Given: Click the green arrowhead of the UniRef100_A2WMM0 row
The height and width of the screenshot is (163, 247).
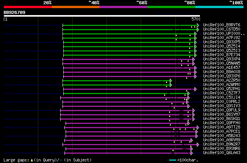Looking at the screenshot, I should (x=171, y=85).
